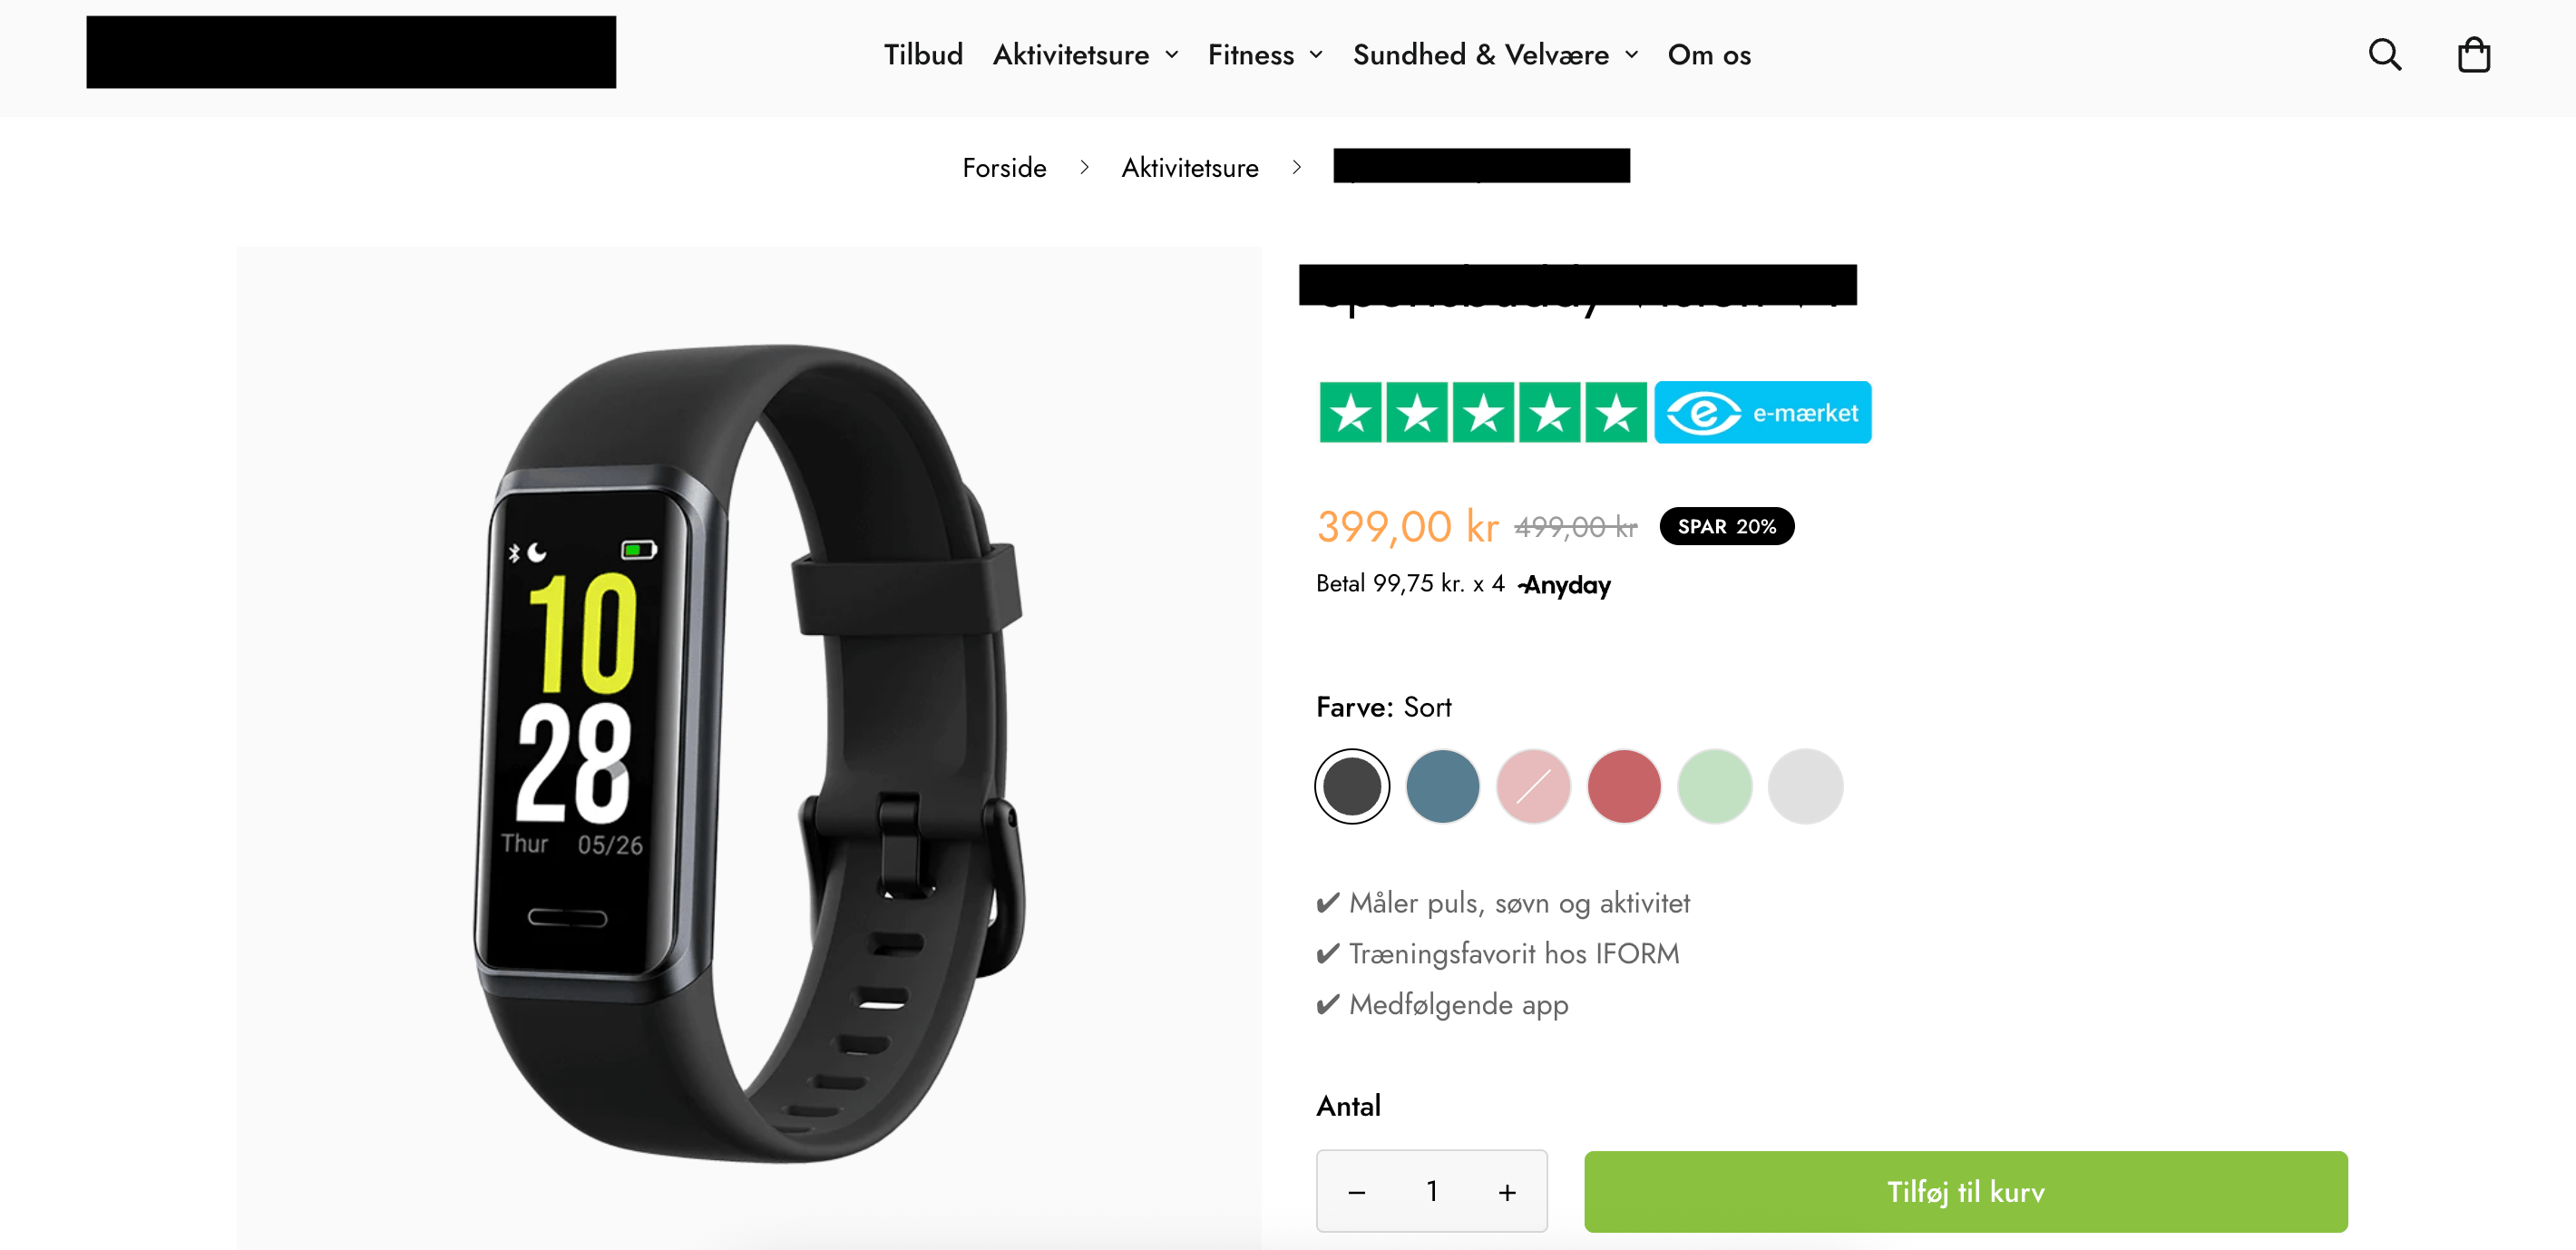The image size is (2576, 1250).
Task: Open the search magnifier icon
Action: [2384, 54]
